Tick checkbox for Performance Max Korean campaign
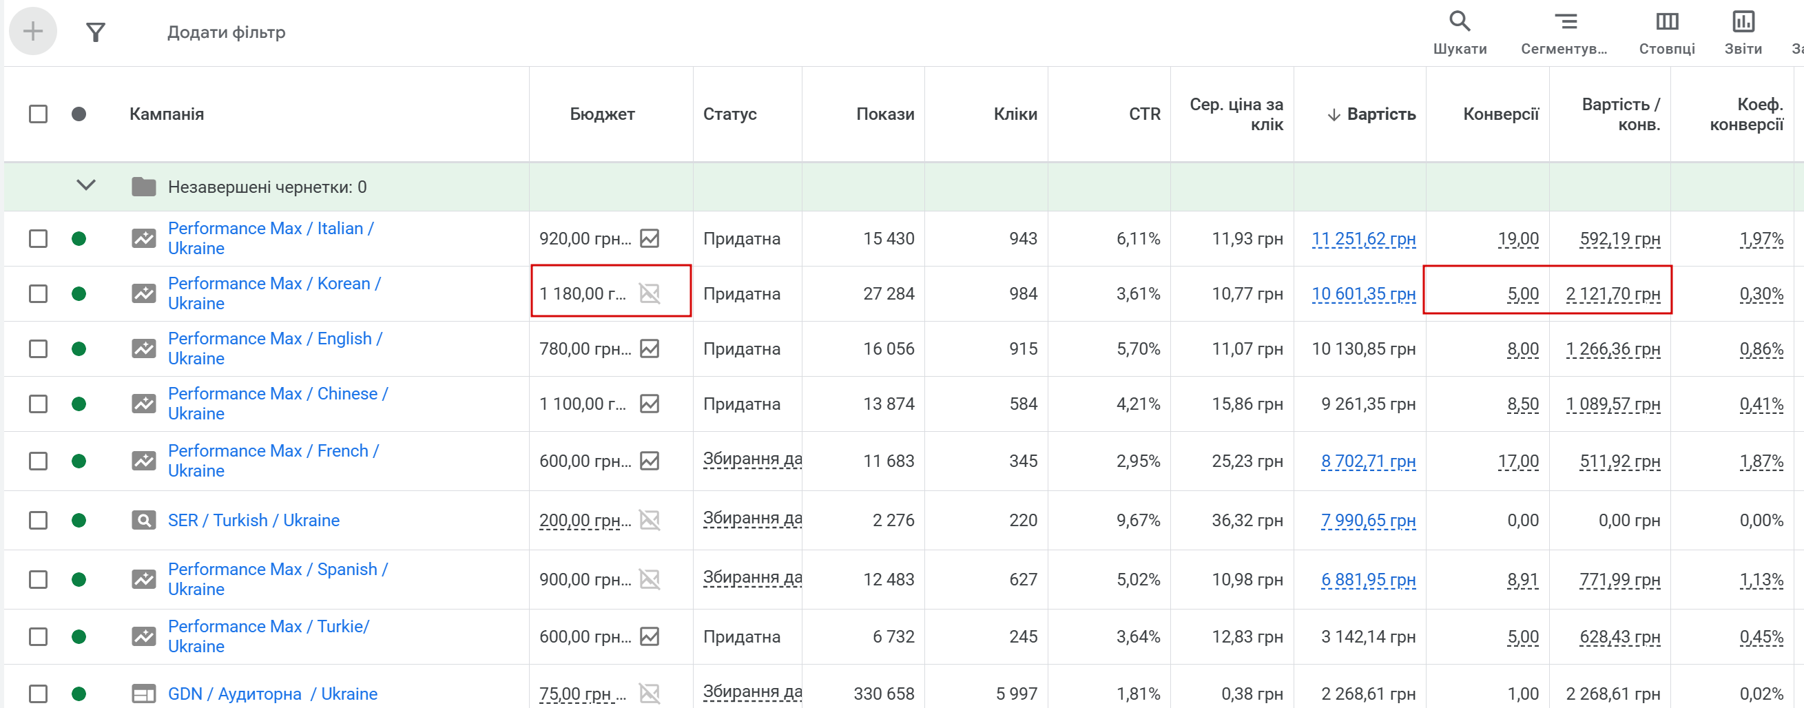 [x=38, y=293]
